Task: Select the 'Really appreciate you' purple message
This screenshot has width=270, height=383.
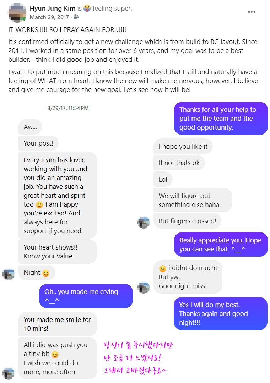Action: (x=221, y=245)
